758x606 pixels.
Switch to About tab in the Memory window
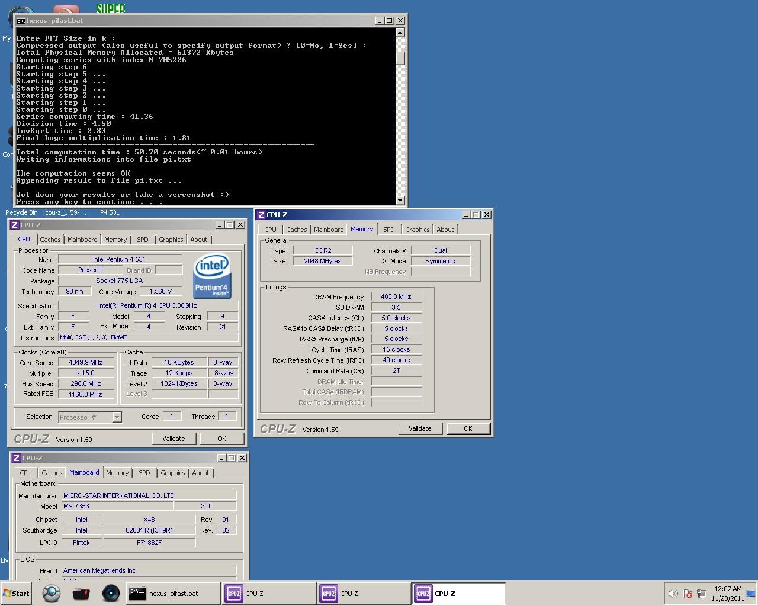(x=445, y=230)
